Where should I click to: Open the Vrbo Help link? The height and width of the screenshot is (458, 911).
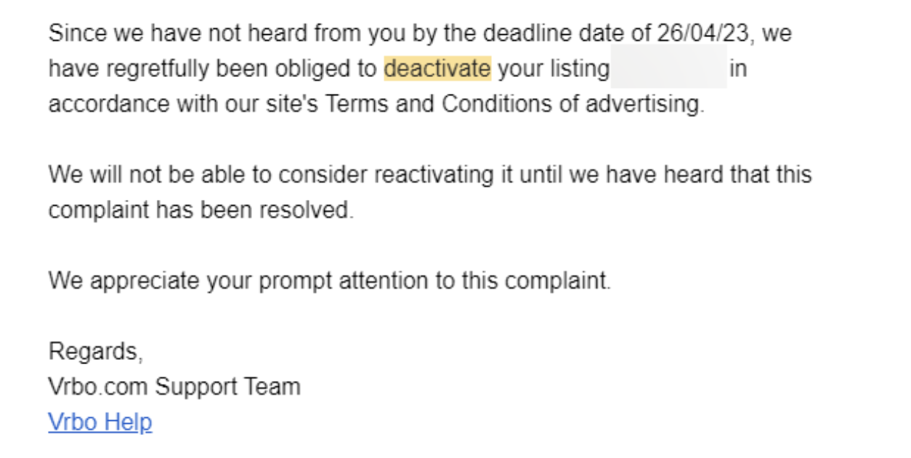click(x=100, y=422)
